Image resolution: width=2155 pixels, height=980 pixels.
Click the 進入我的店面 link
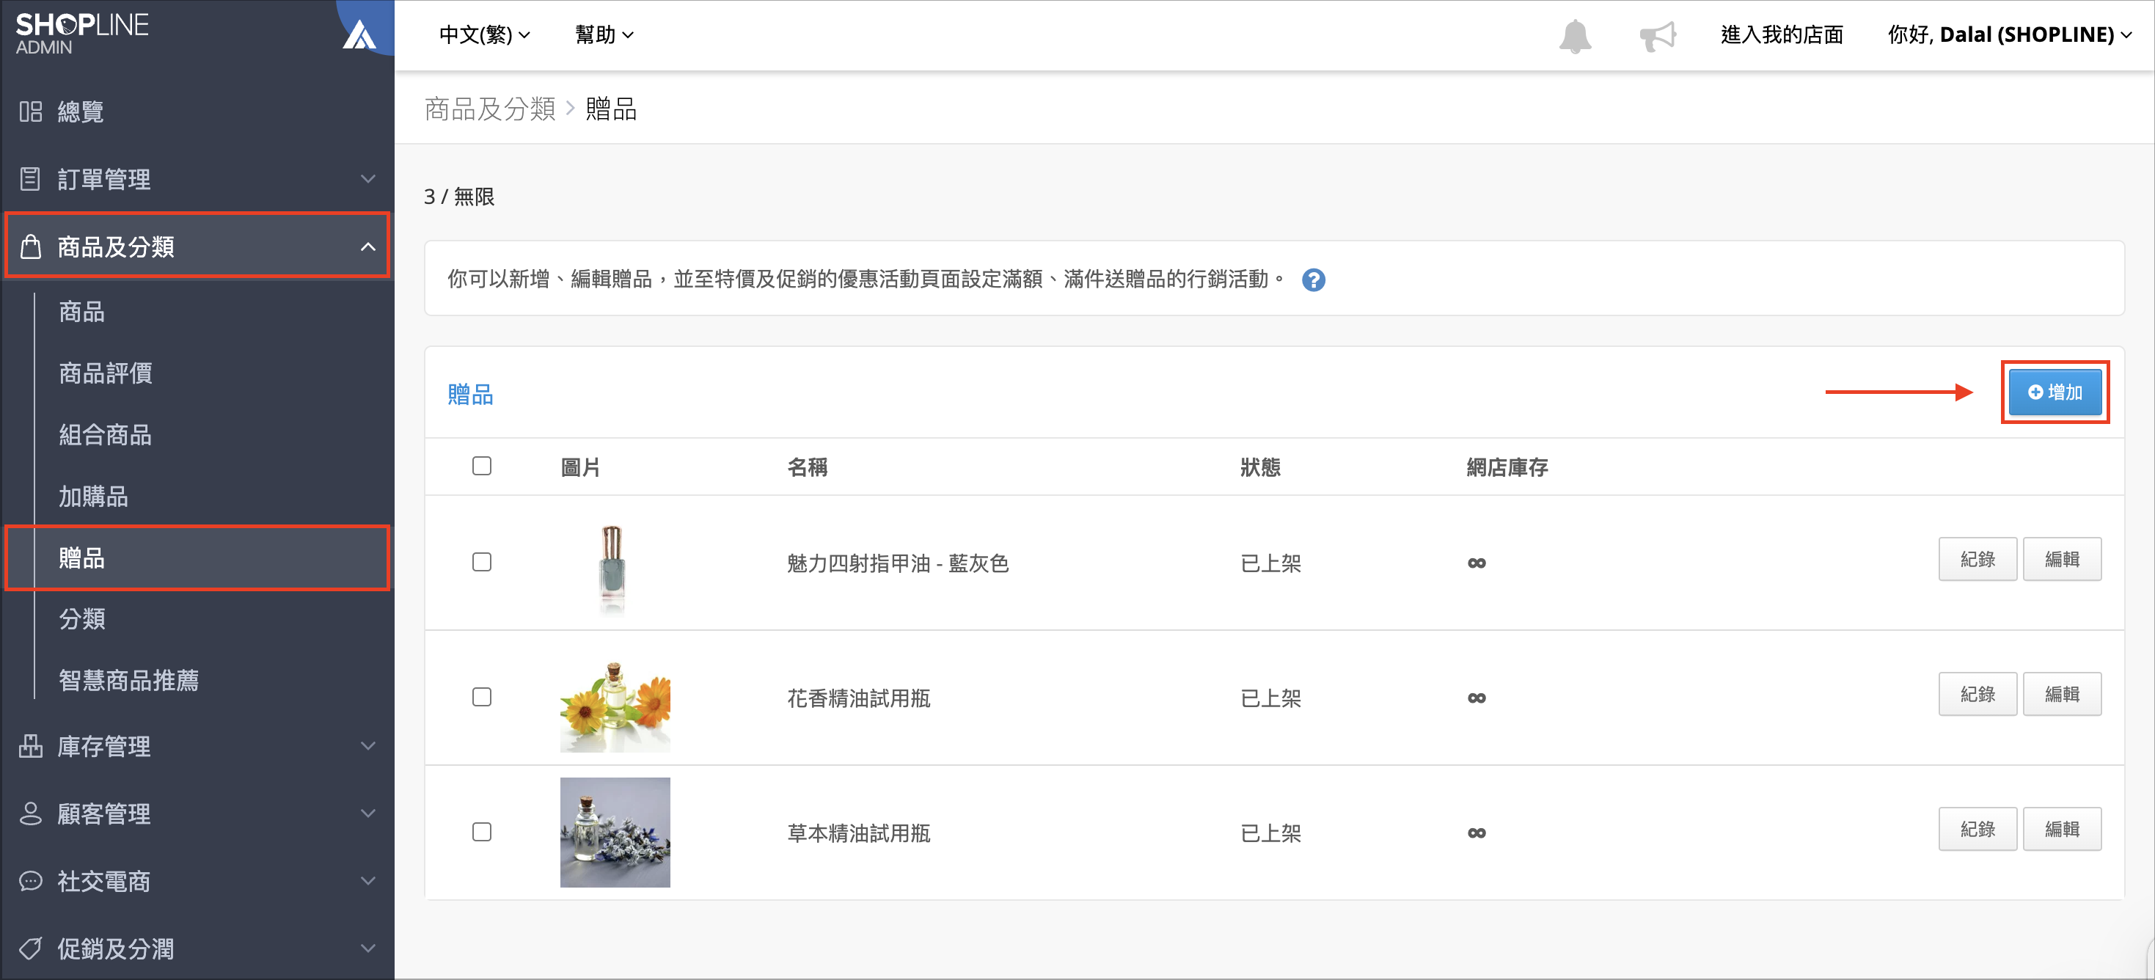[x=1782, y=34]
